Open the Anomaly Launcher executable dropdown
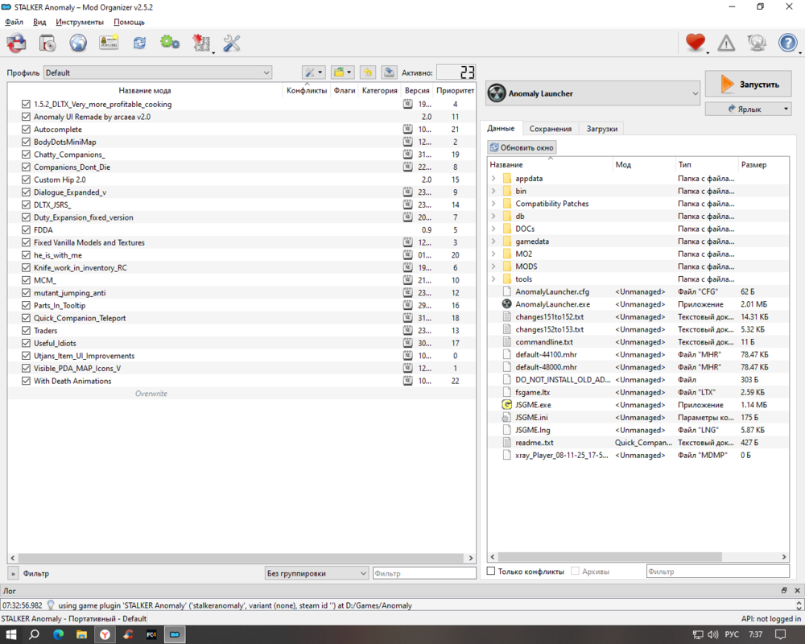The height and width of the screenshot is (644, 805). (x=593, y=93)
